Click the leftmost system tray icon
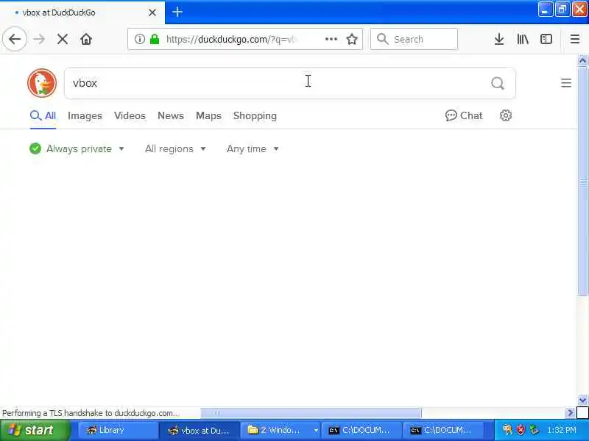 [507, 430]
